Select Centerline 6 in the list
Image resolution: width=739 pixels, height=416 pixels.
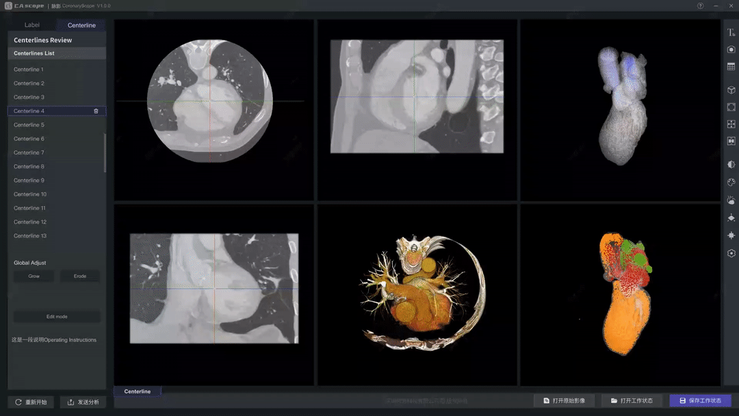pos(57,139)
